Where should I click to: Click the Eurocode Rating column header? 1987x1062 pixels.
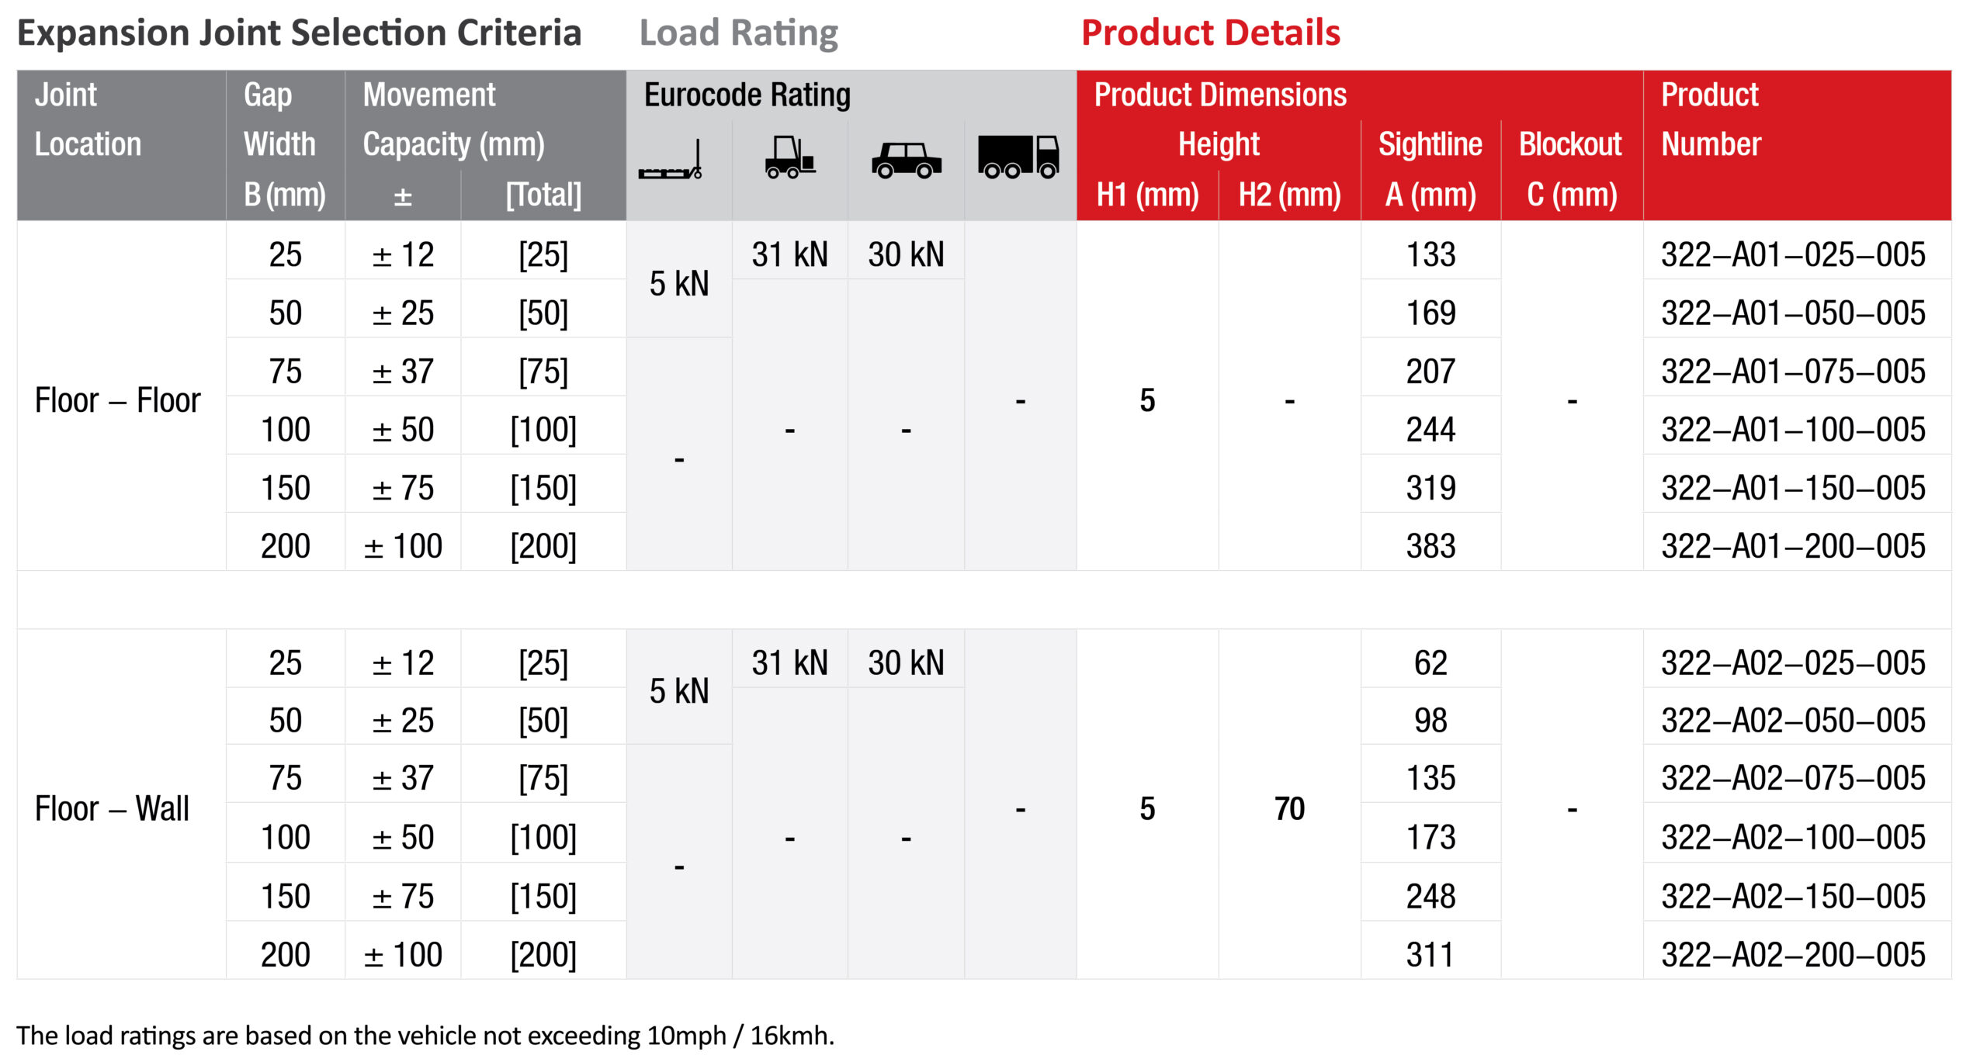pos(747,95)
